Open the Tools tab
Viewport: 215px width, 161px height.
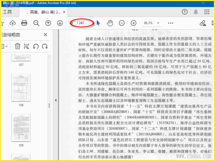tap(8, 12)
